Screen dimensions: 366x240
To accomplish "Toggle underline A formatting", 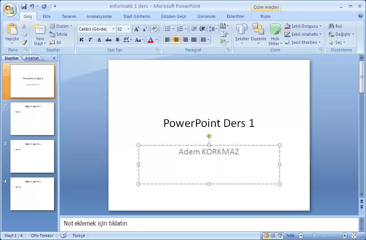I will [99, 40].
